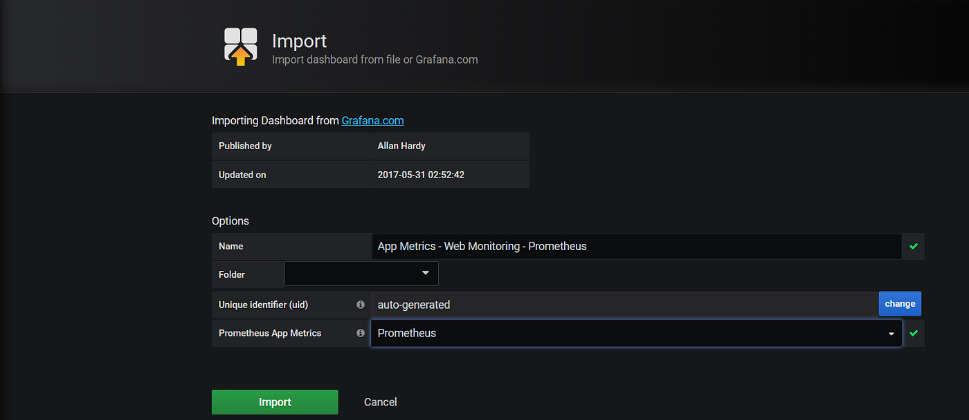The image size is (969, 420).
Task: Click the info icon beside Prometheus App Metrics
Action: point(360,333)
